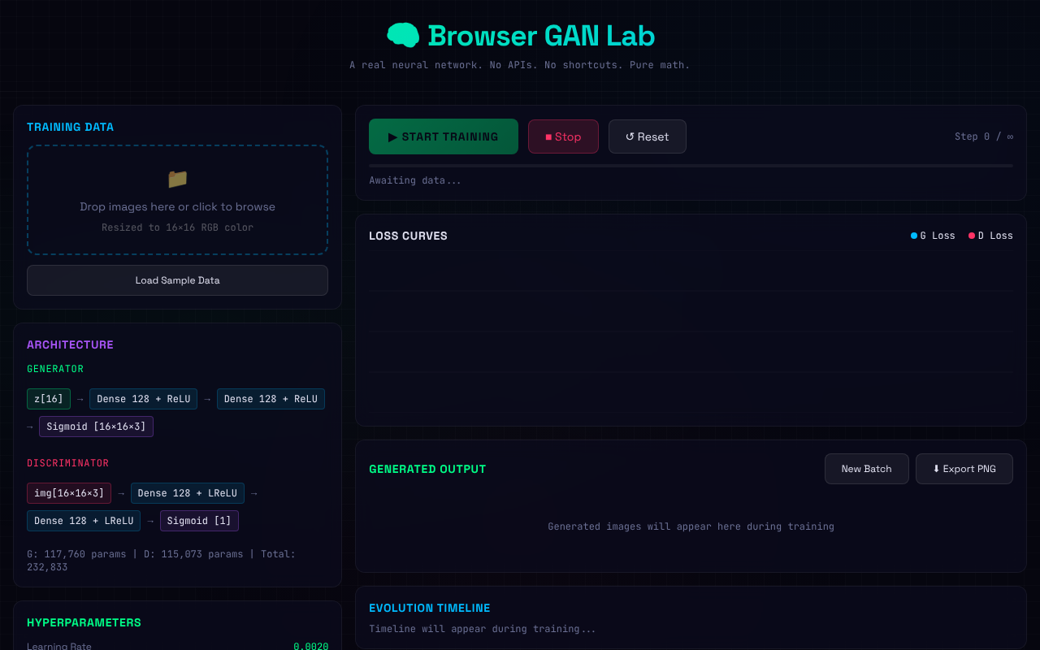This screenshot has height=650, width=1040.
Task: Start training the GAN
Action: (x=443, y=136)
